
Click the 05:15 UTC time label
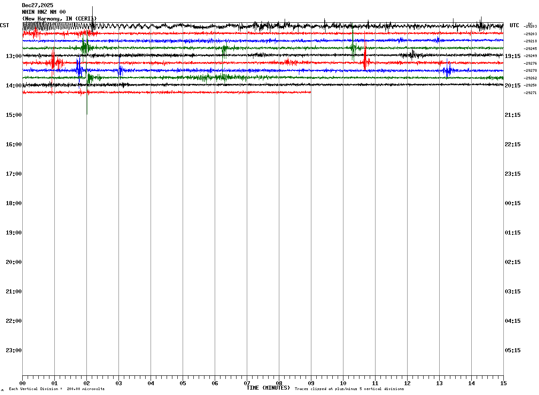(x=513, y=350)
